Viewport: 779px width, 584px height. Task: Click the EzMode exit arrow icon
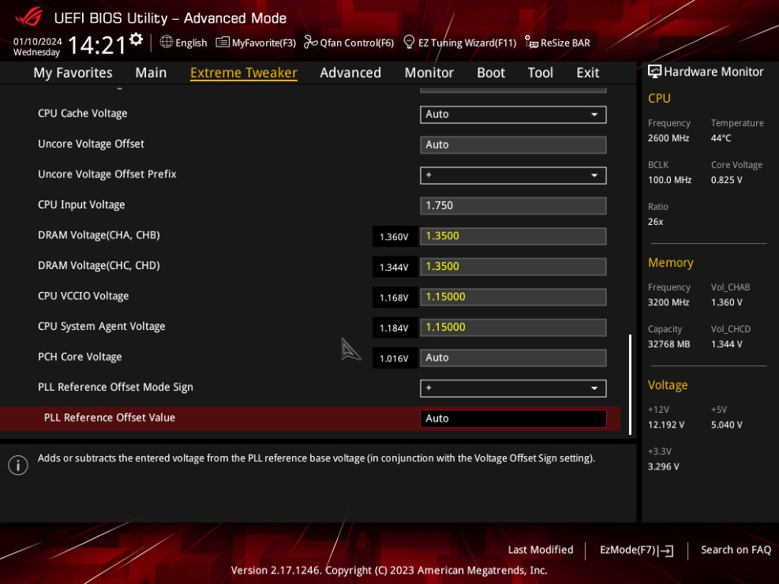pyautogui.click(x=667, y=550)
